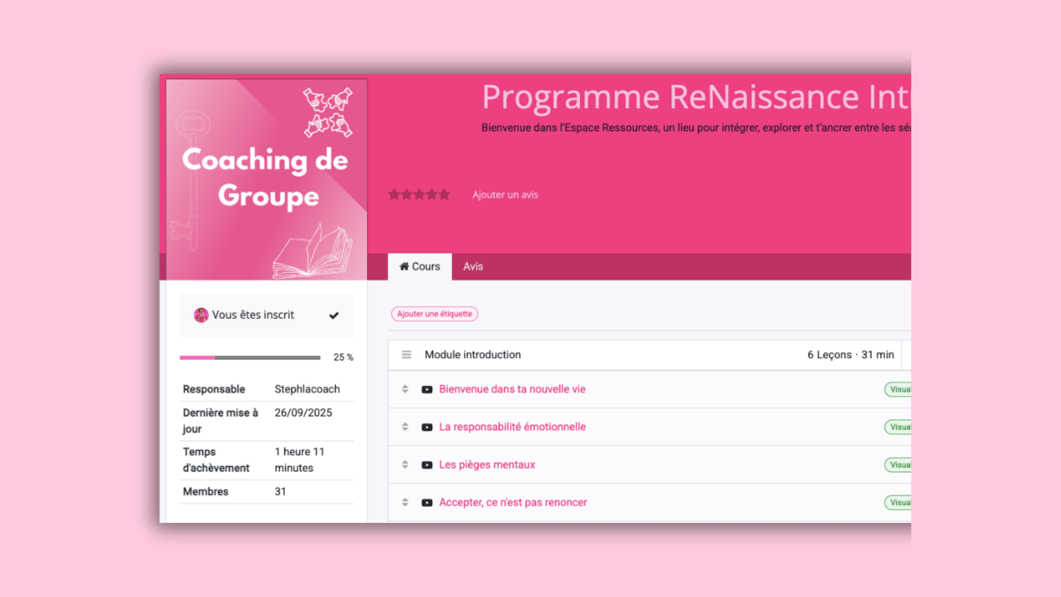Click the Vous êtes inscrit button
The width and height of the screenshot is (1061, 597).
(267, 315)
